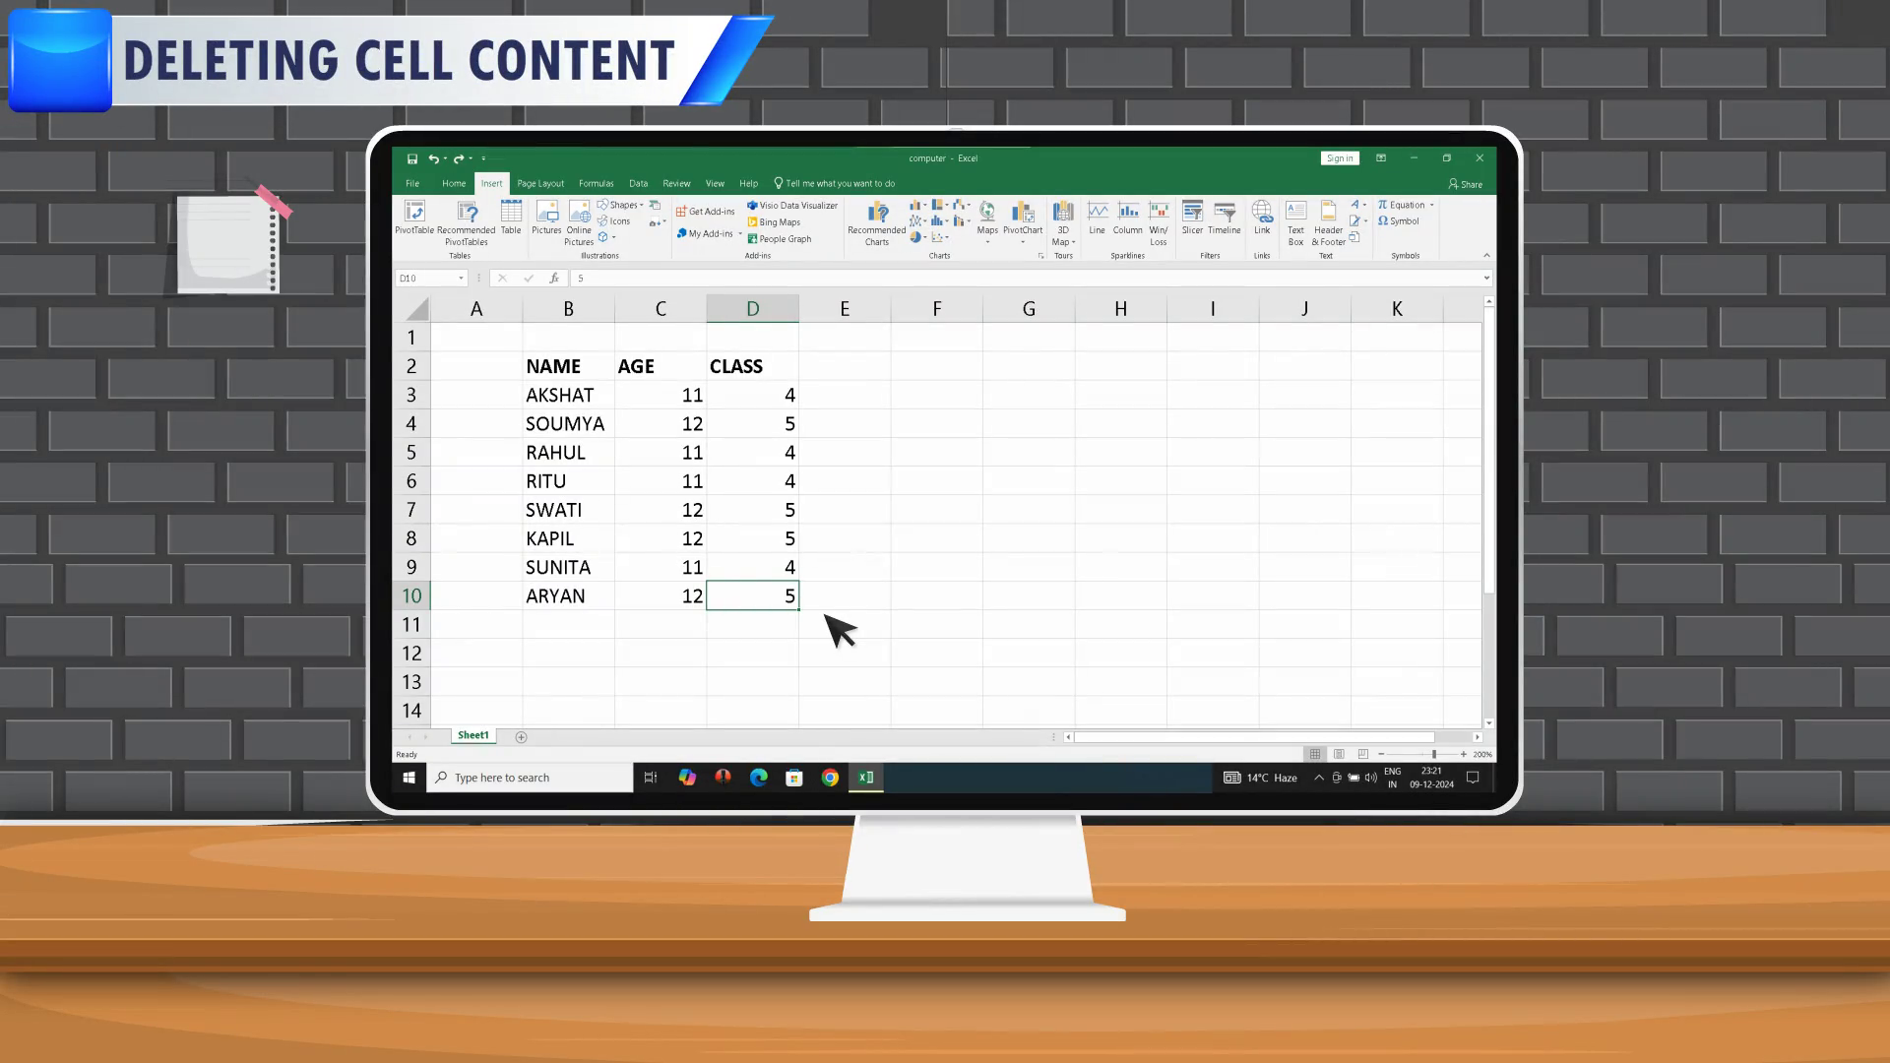Insert a Line sparkline

tap(1097, 219)
